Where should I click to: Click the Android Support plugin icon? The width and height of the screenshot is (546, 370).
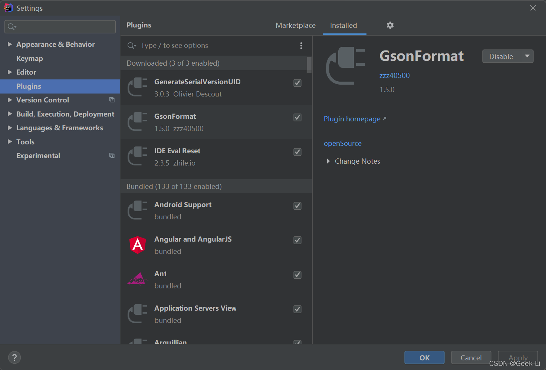click(x=137, y=210)
